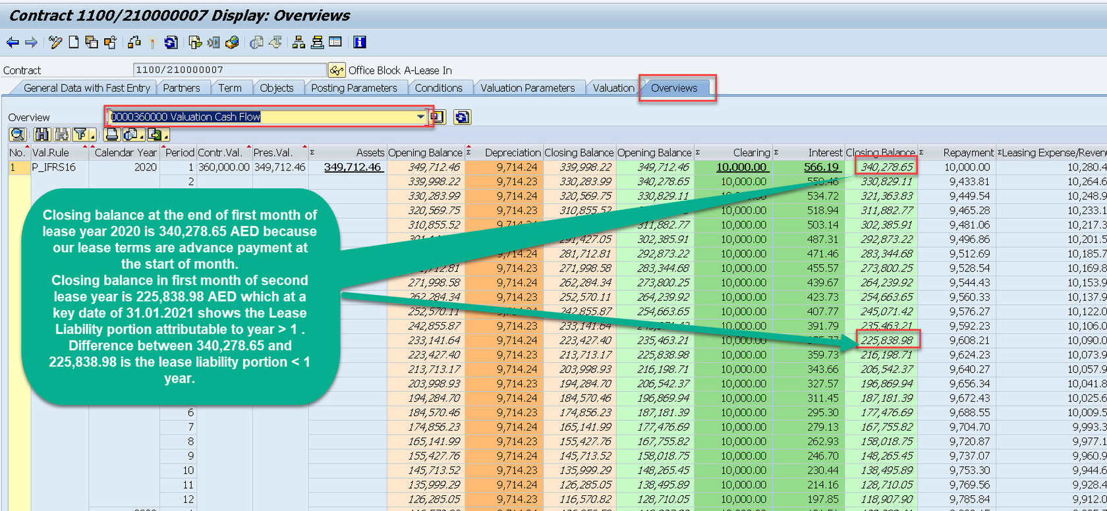Click the globe with folder icon

tap(232, 43)
